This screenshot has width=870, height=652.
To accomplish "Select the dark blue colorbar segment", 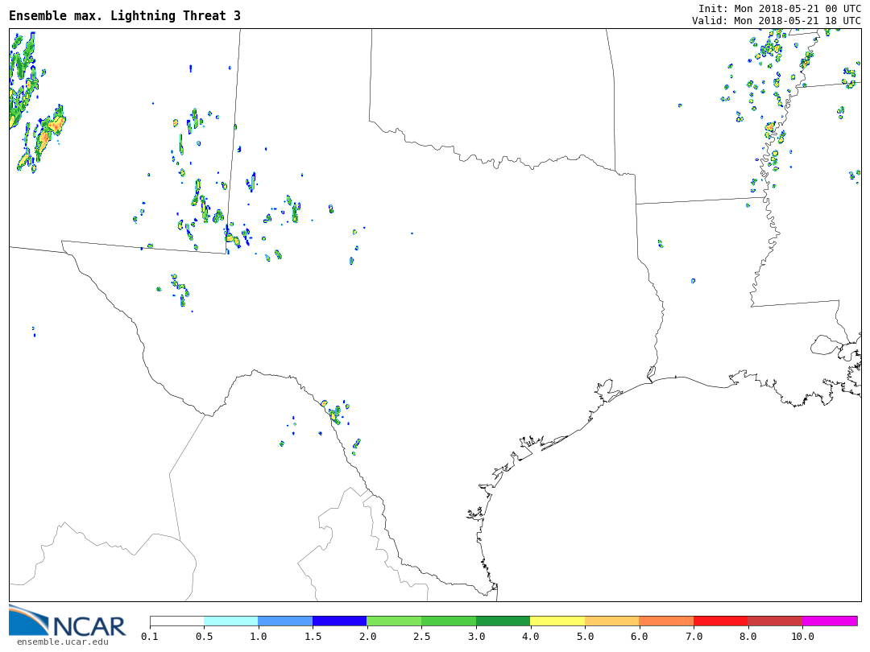I will (339, 621).
